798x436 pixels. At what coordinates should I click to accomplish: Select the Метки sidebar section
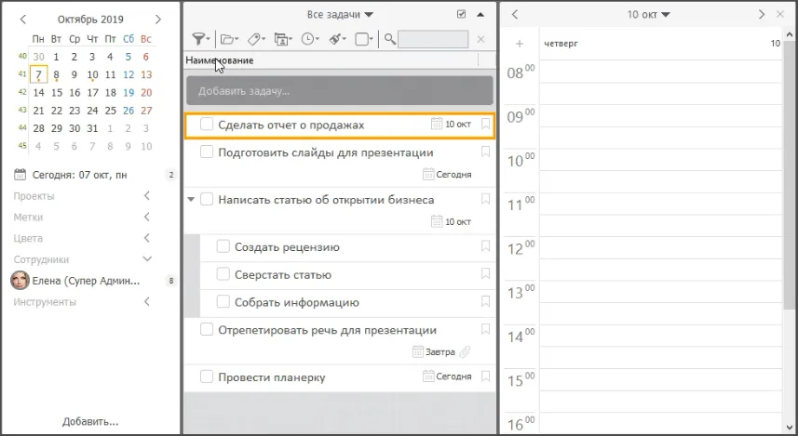28,217
